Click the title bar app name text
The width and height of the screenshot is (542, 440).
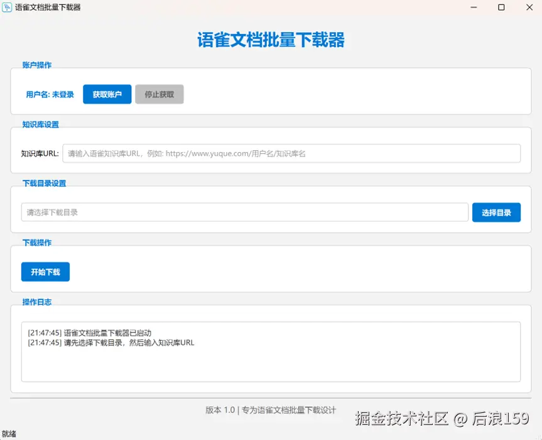point(50,8)
